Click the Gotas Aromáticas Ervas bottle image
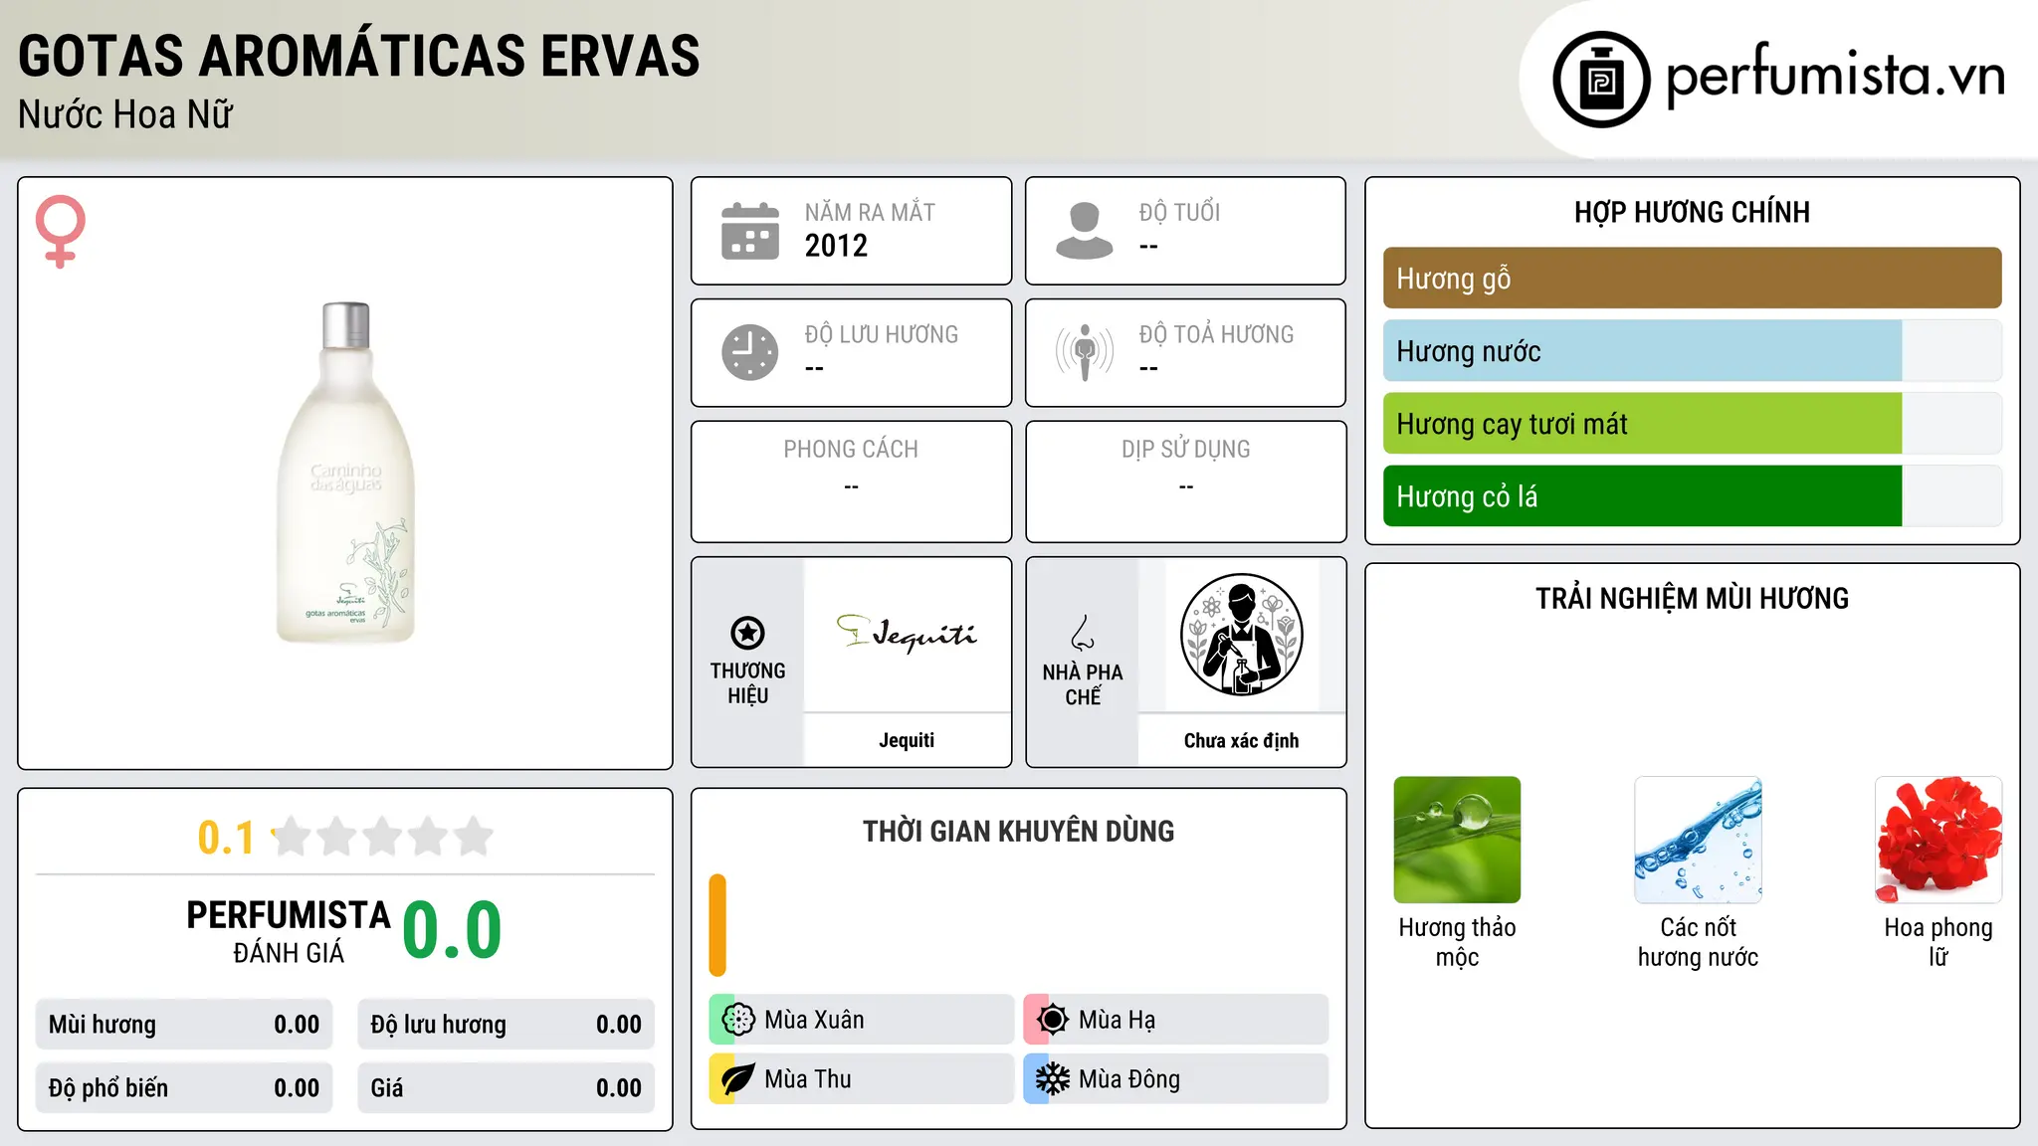This screenshot has width=2038, height=1146. [x=345, y=473]
